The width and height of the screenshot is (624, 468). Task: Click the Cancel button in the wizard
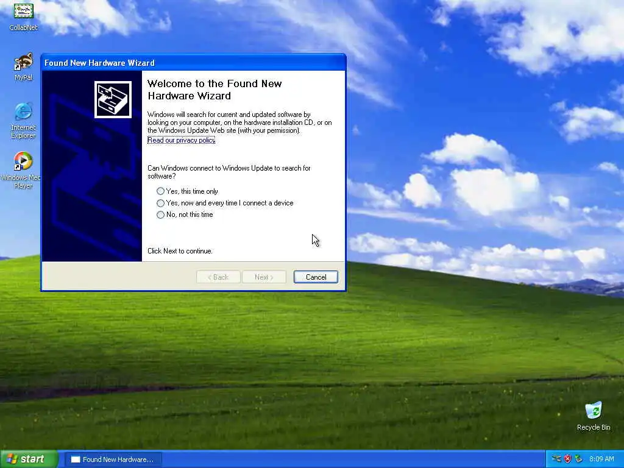(316, 277)
